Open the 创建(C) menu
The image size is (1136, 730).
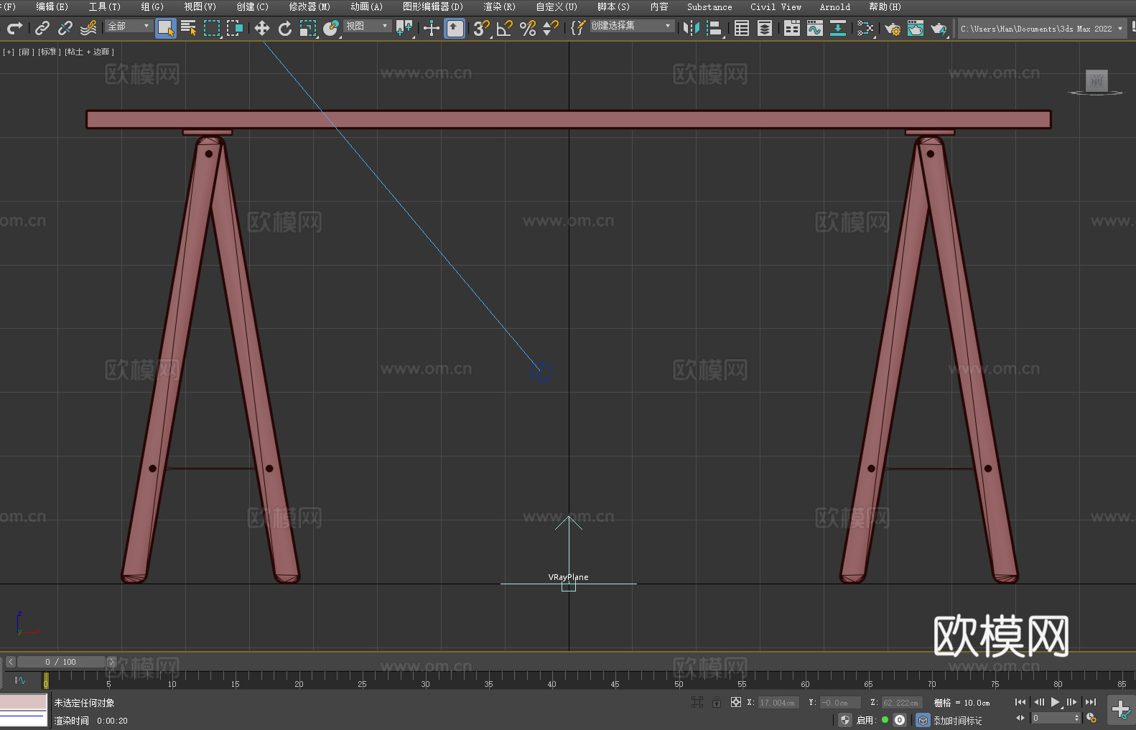(252, 6)
